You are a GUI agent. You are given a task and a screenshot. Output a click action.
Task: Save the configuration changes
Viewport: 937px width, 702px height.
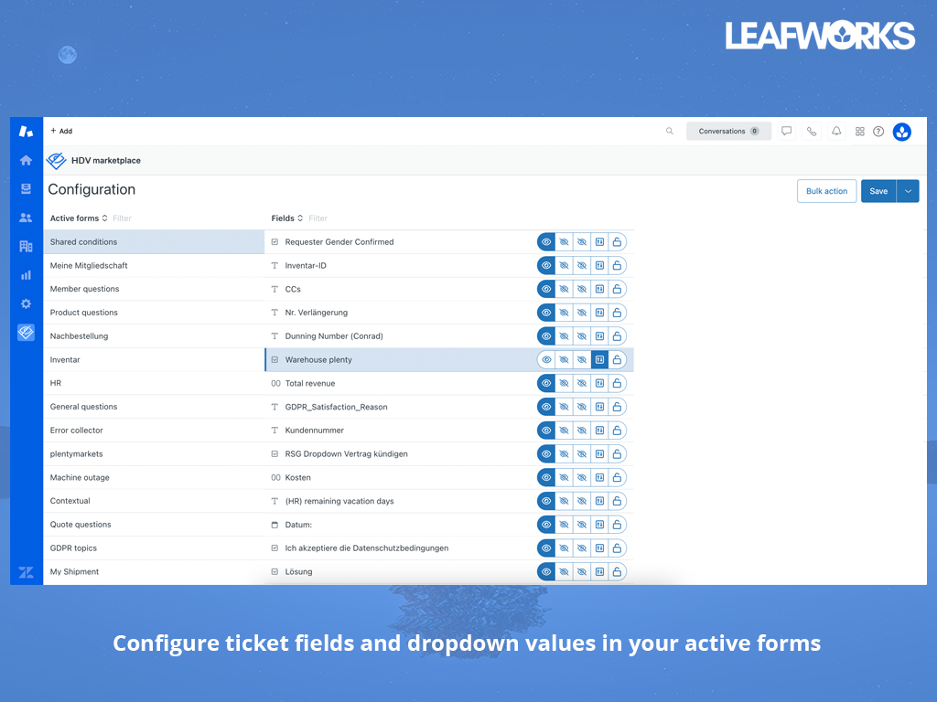click(x=878, y=191)
